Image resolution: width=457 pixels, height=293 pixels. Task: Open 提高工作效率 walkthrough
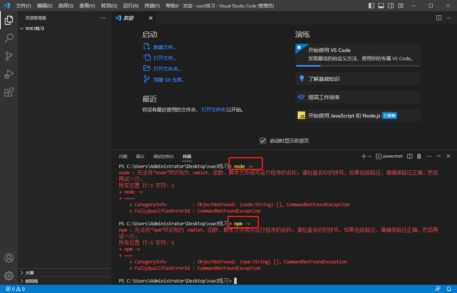pyautogui.click(x=358, y=97)
